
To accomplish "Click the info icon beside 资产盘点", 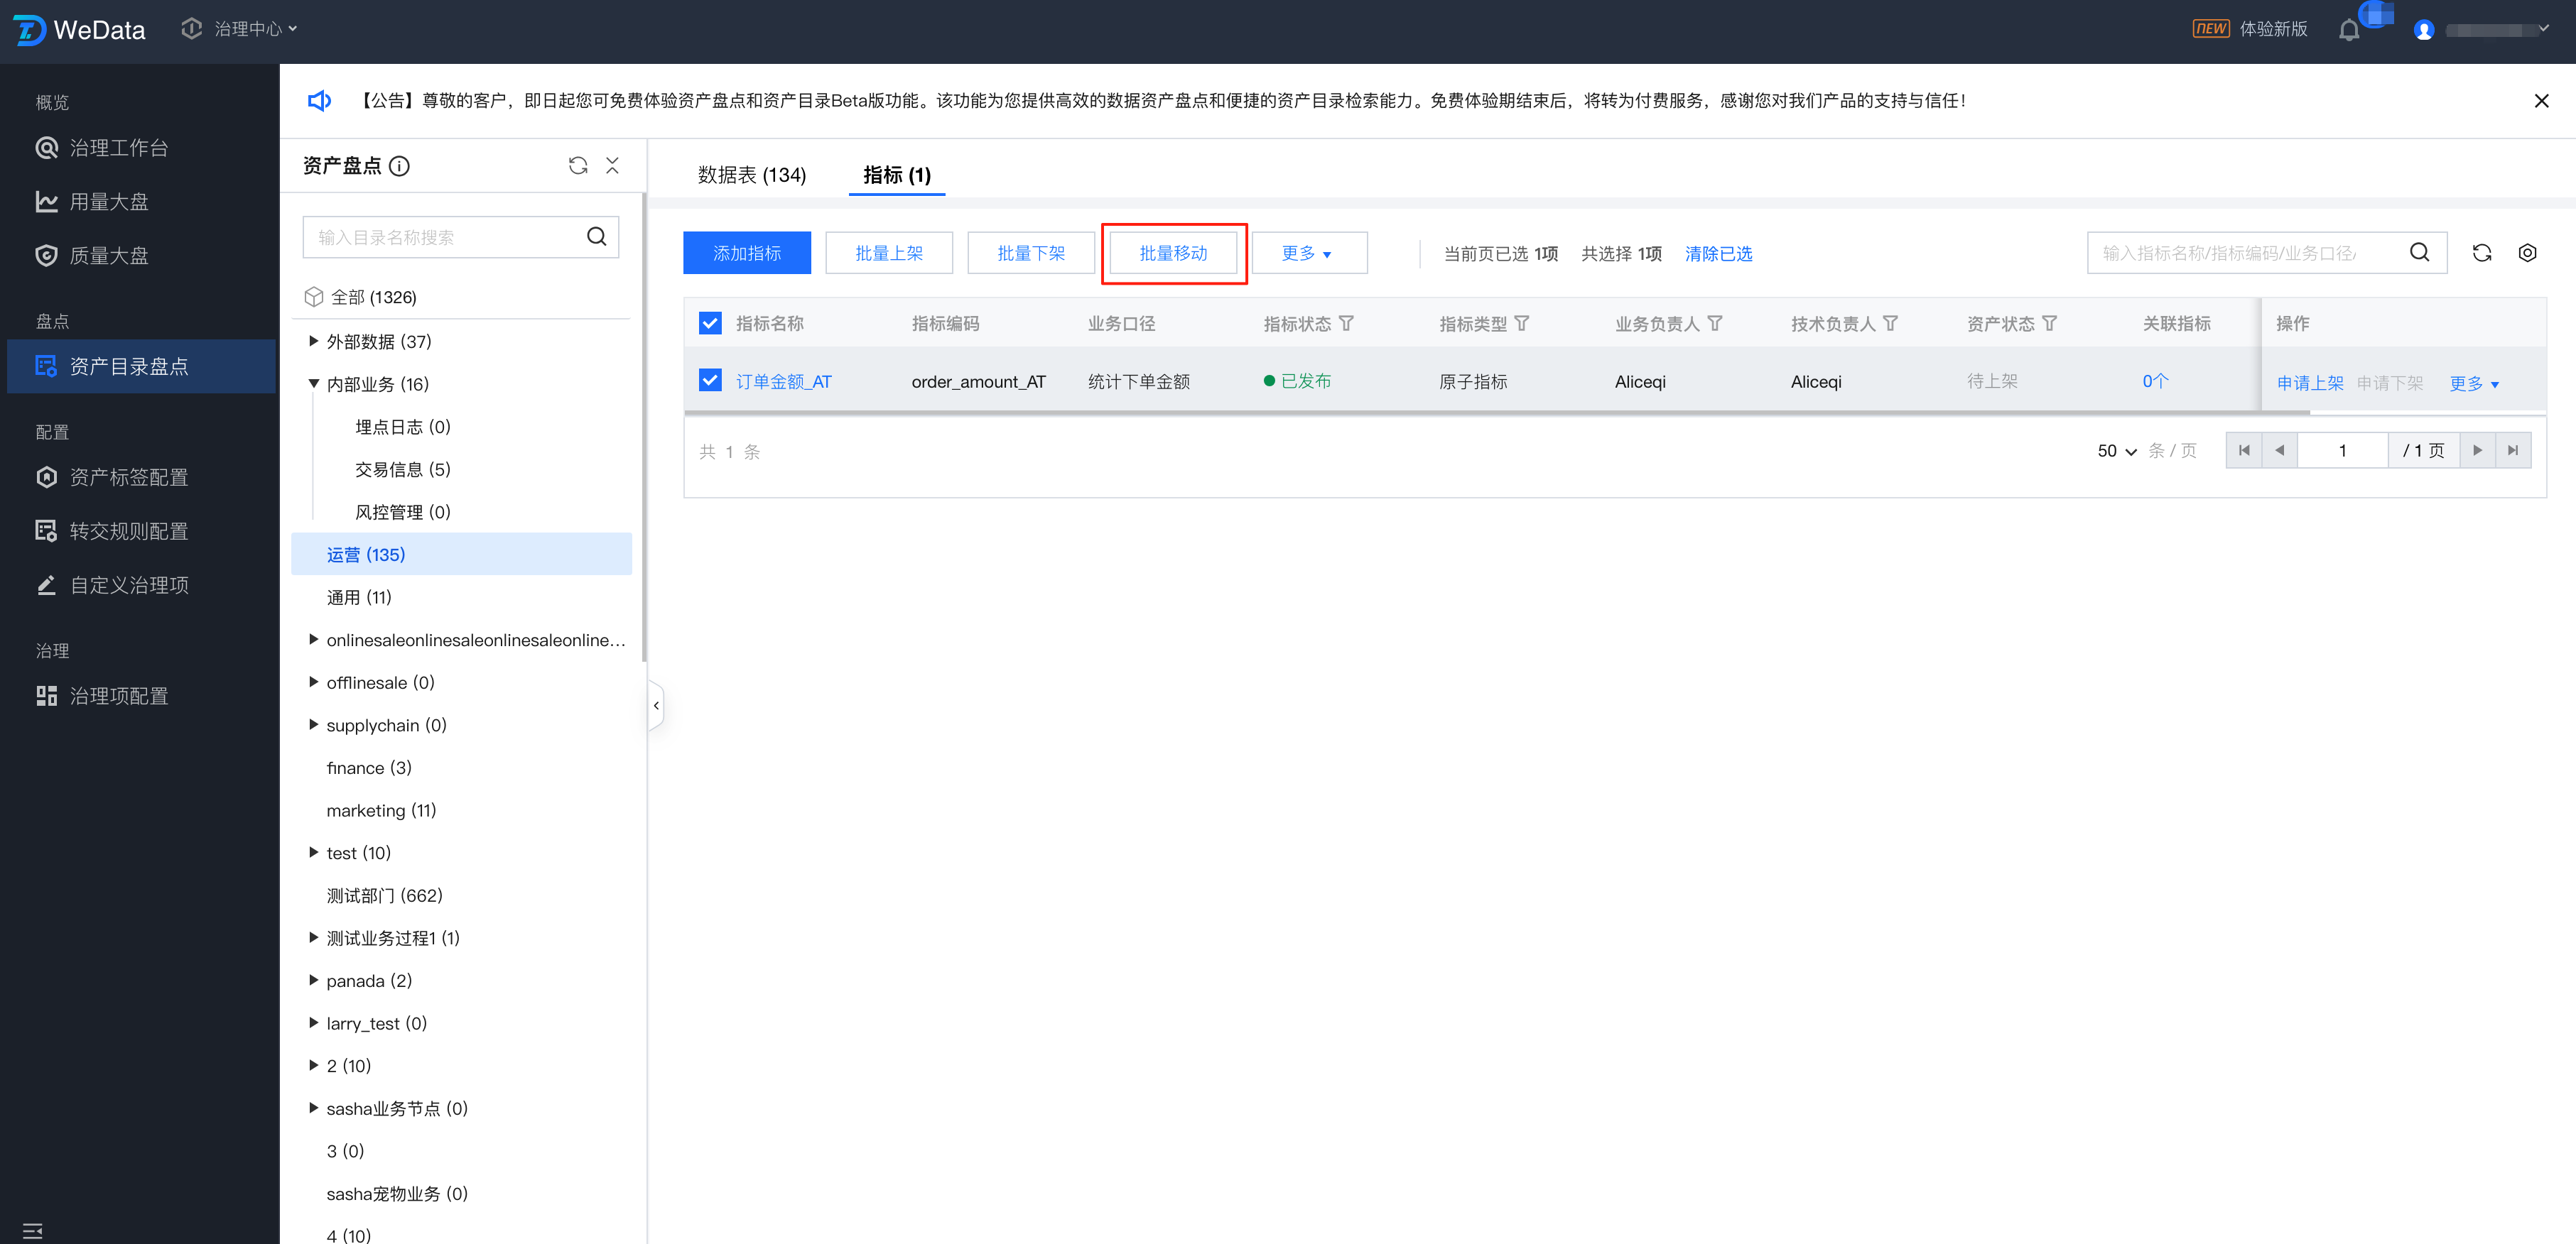I will (399, 166).
